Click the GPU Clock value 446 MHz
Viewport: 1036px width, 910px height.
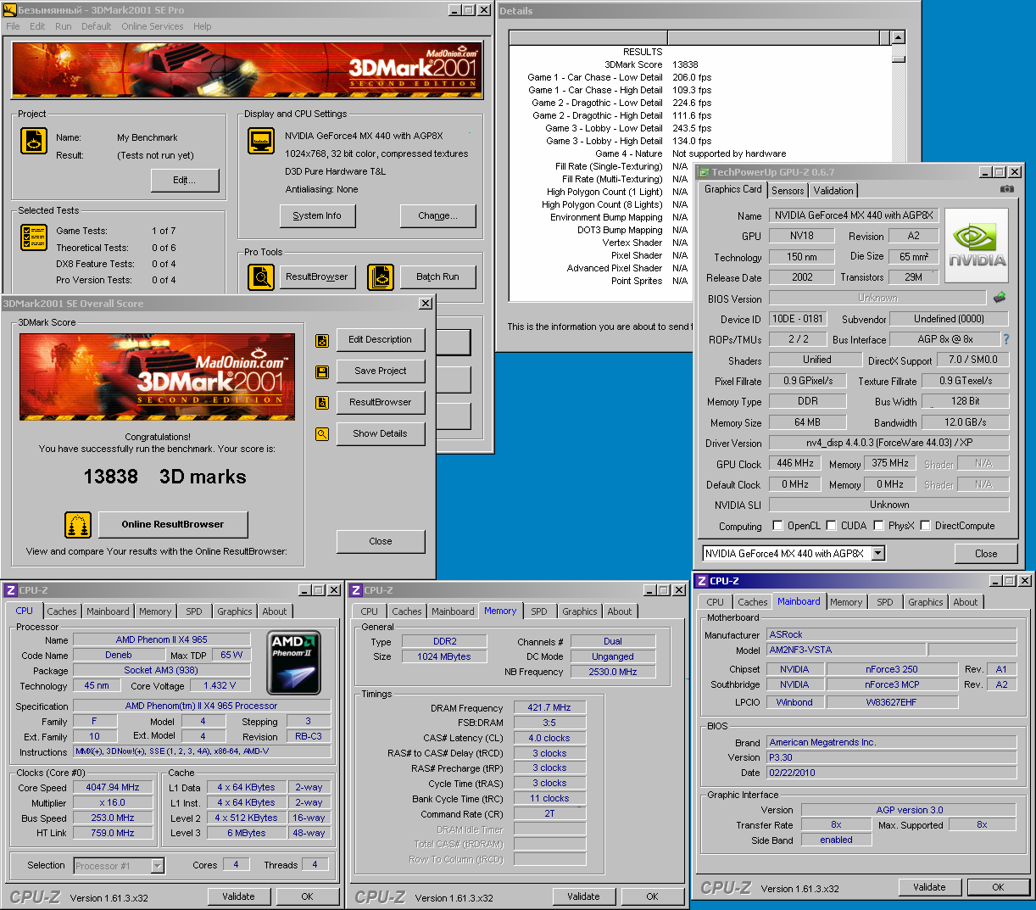click(x=795, y=464)
